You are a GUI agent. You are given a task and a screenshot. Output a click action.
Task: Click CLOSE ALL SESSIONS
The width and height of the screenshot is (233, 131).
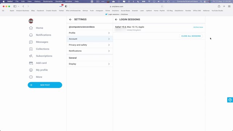(x=191, y=36)
